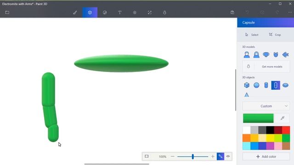Choose the white color swatch
This screenshot has width=294, height=165.
[x=247, y=130]
